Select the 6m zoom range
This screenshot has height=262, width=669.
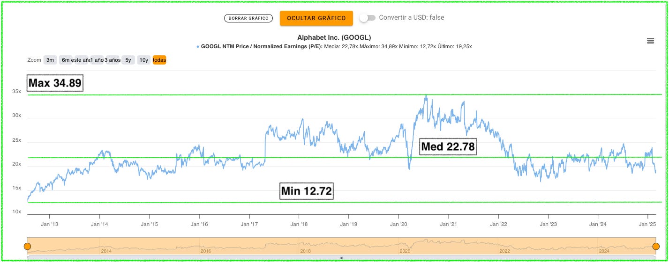tap(65, 60)
